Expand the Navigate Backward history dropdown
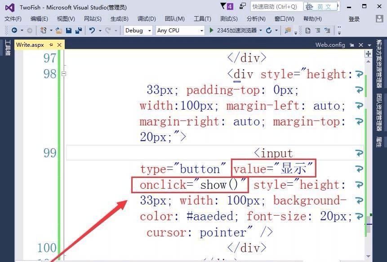 [22, 31]
